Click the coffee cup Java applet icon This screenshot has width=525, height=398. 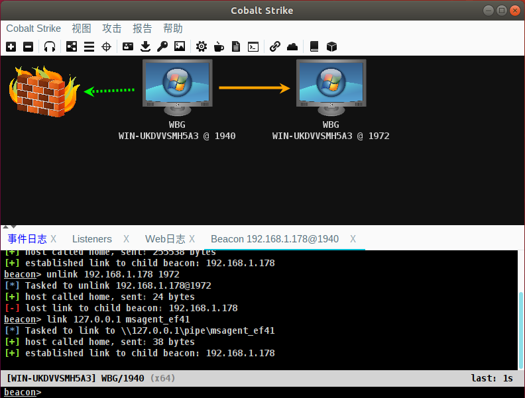[219, 46]
